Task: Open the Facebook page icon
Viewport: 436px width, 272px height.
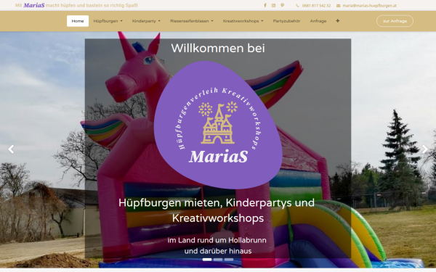Action: tap(265, 6)
